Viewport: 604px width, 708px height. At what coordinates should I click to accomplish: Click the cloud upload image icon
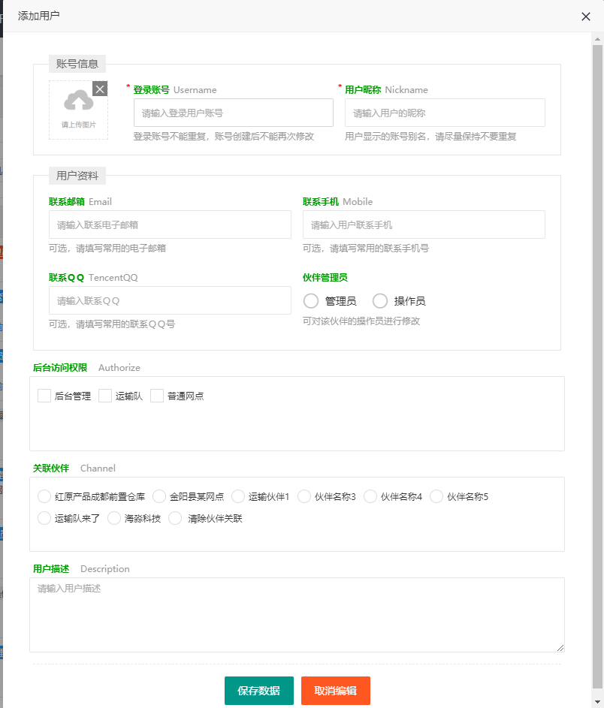coord(79,101)
